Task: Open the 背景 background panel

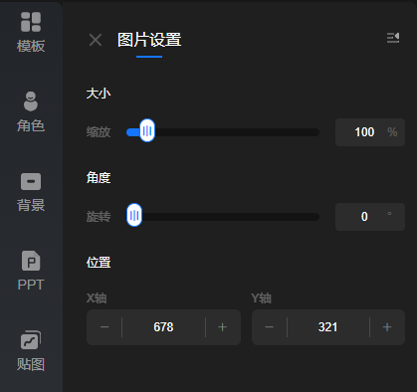Action: (x=31, y=192)
